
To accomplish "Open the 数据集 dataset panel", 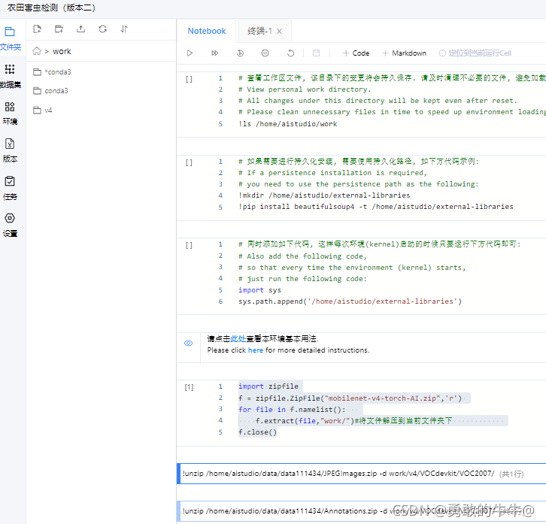I will [x=11, y=76].
